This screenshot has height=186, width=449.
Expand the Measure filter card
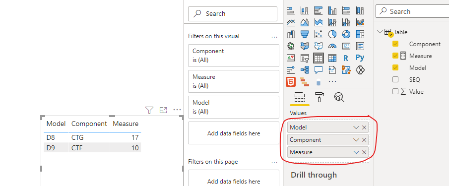click(x=233, y=81)
